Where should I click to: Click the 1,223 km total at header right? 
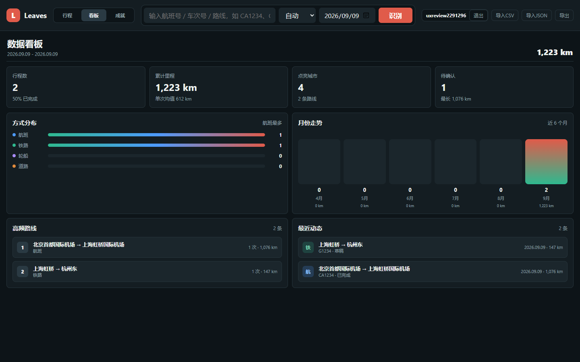pyautogui.click(x=555, y=52)
